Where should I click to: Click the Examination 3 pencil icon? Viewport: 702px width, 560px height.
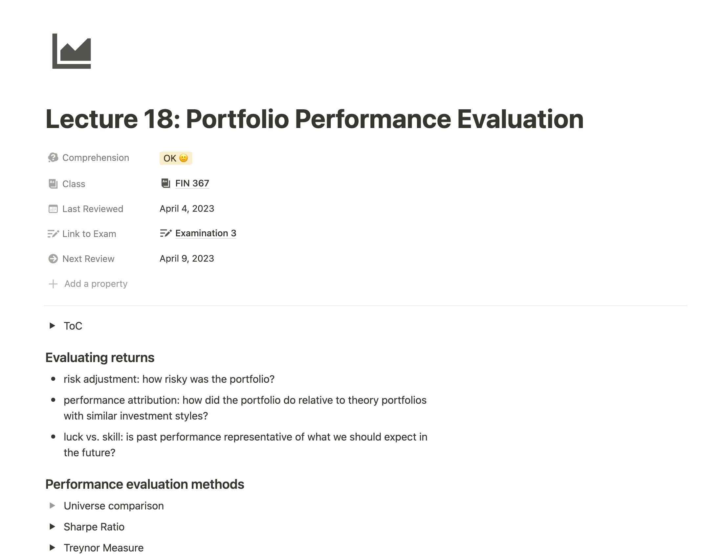coord(166,233)
